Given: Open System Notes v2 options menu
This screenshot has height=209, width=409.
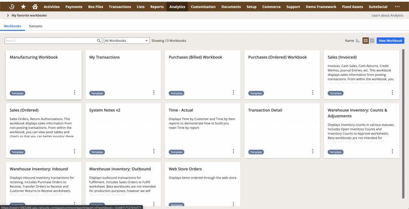Looking at the screenshot, I should click(x=154, y=151).
